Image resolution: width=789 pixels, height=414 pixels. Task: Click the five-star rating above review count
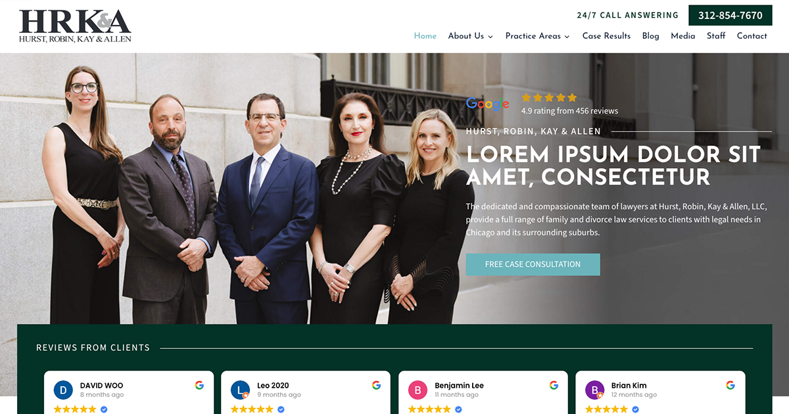pyautogui.click(x=549, y=97)
